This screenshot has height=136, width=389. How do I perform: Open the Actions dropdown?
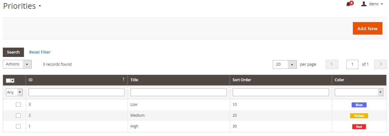(17, 64)
